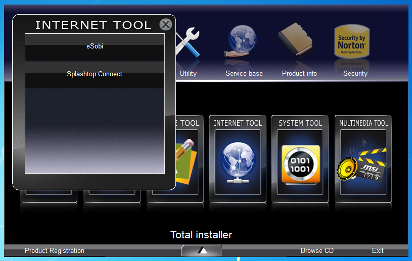Click the INTERNET TOOL card title
This screenshot has height=261, width=412.
tap(238, 123)
